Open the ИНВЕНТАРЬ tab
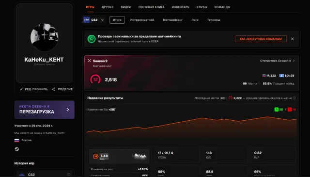This screenshot has height=177, width=310. 180,7
